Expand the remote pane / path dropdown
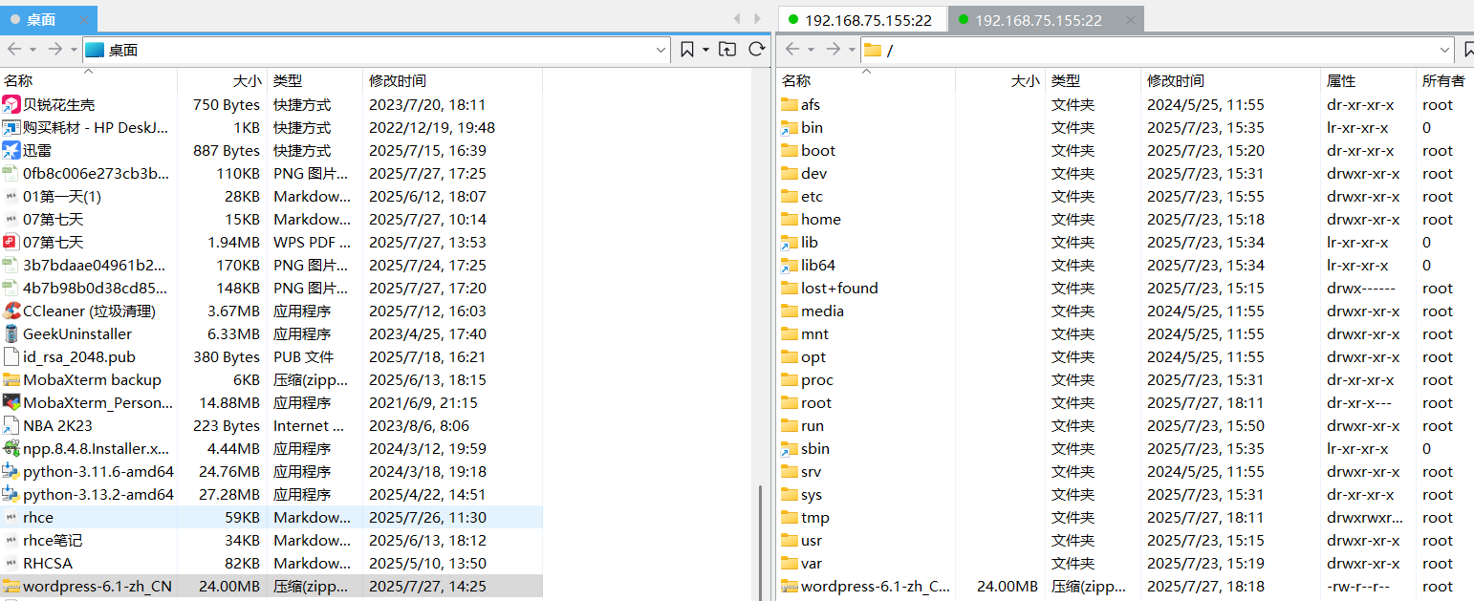Image resolution: width=1474 pixels, height=601 pixels. pyautogui.click(x=1444, y=50)
